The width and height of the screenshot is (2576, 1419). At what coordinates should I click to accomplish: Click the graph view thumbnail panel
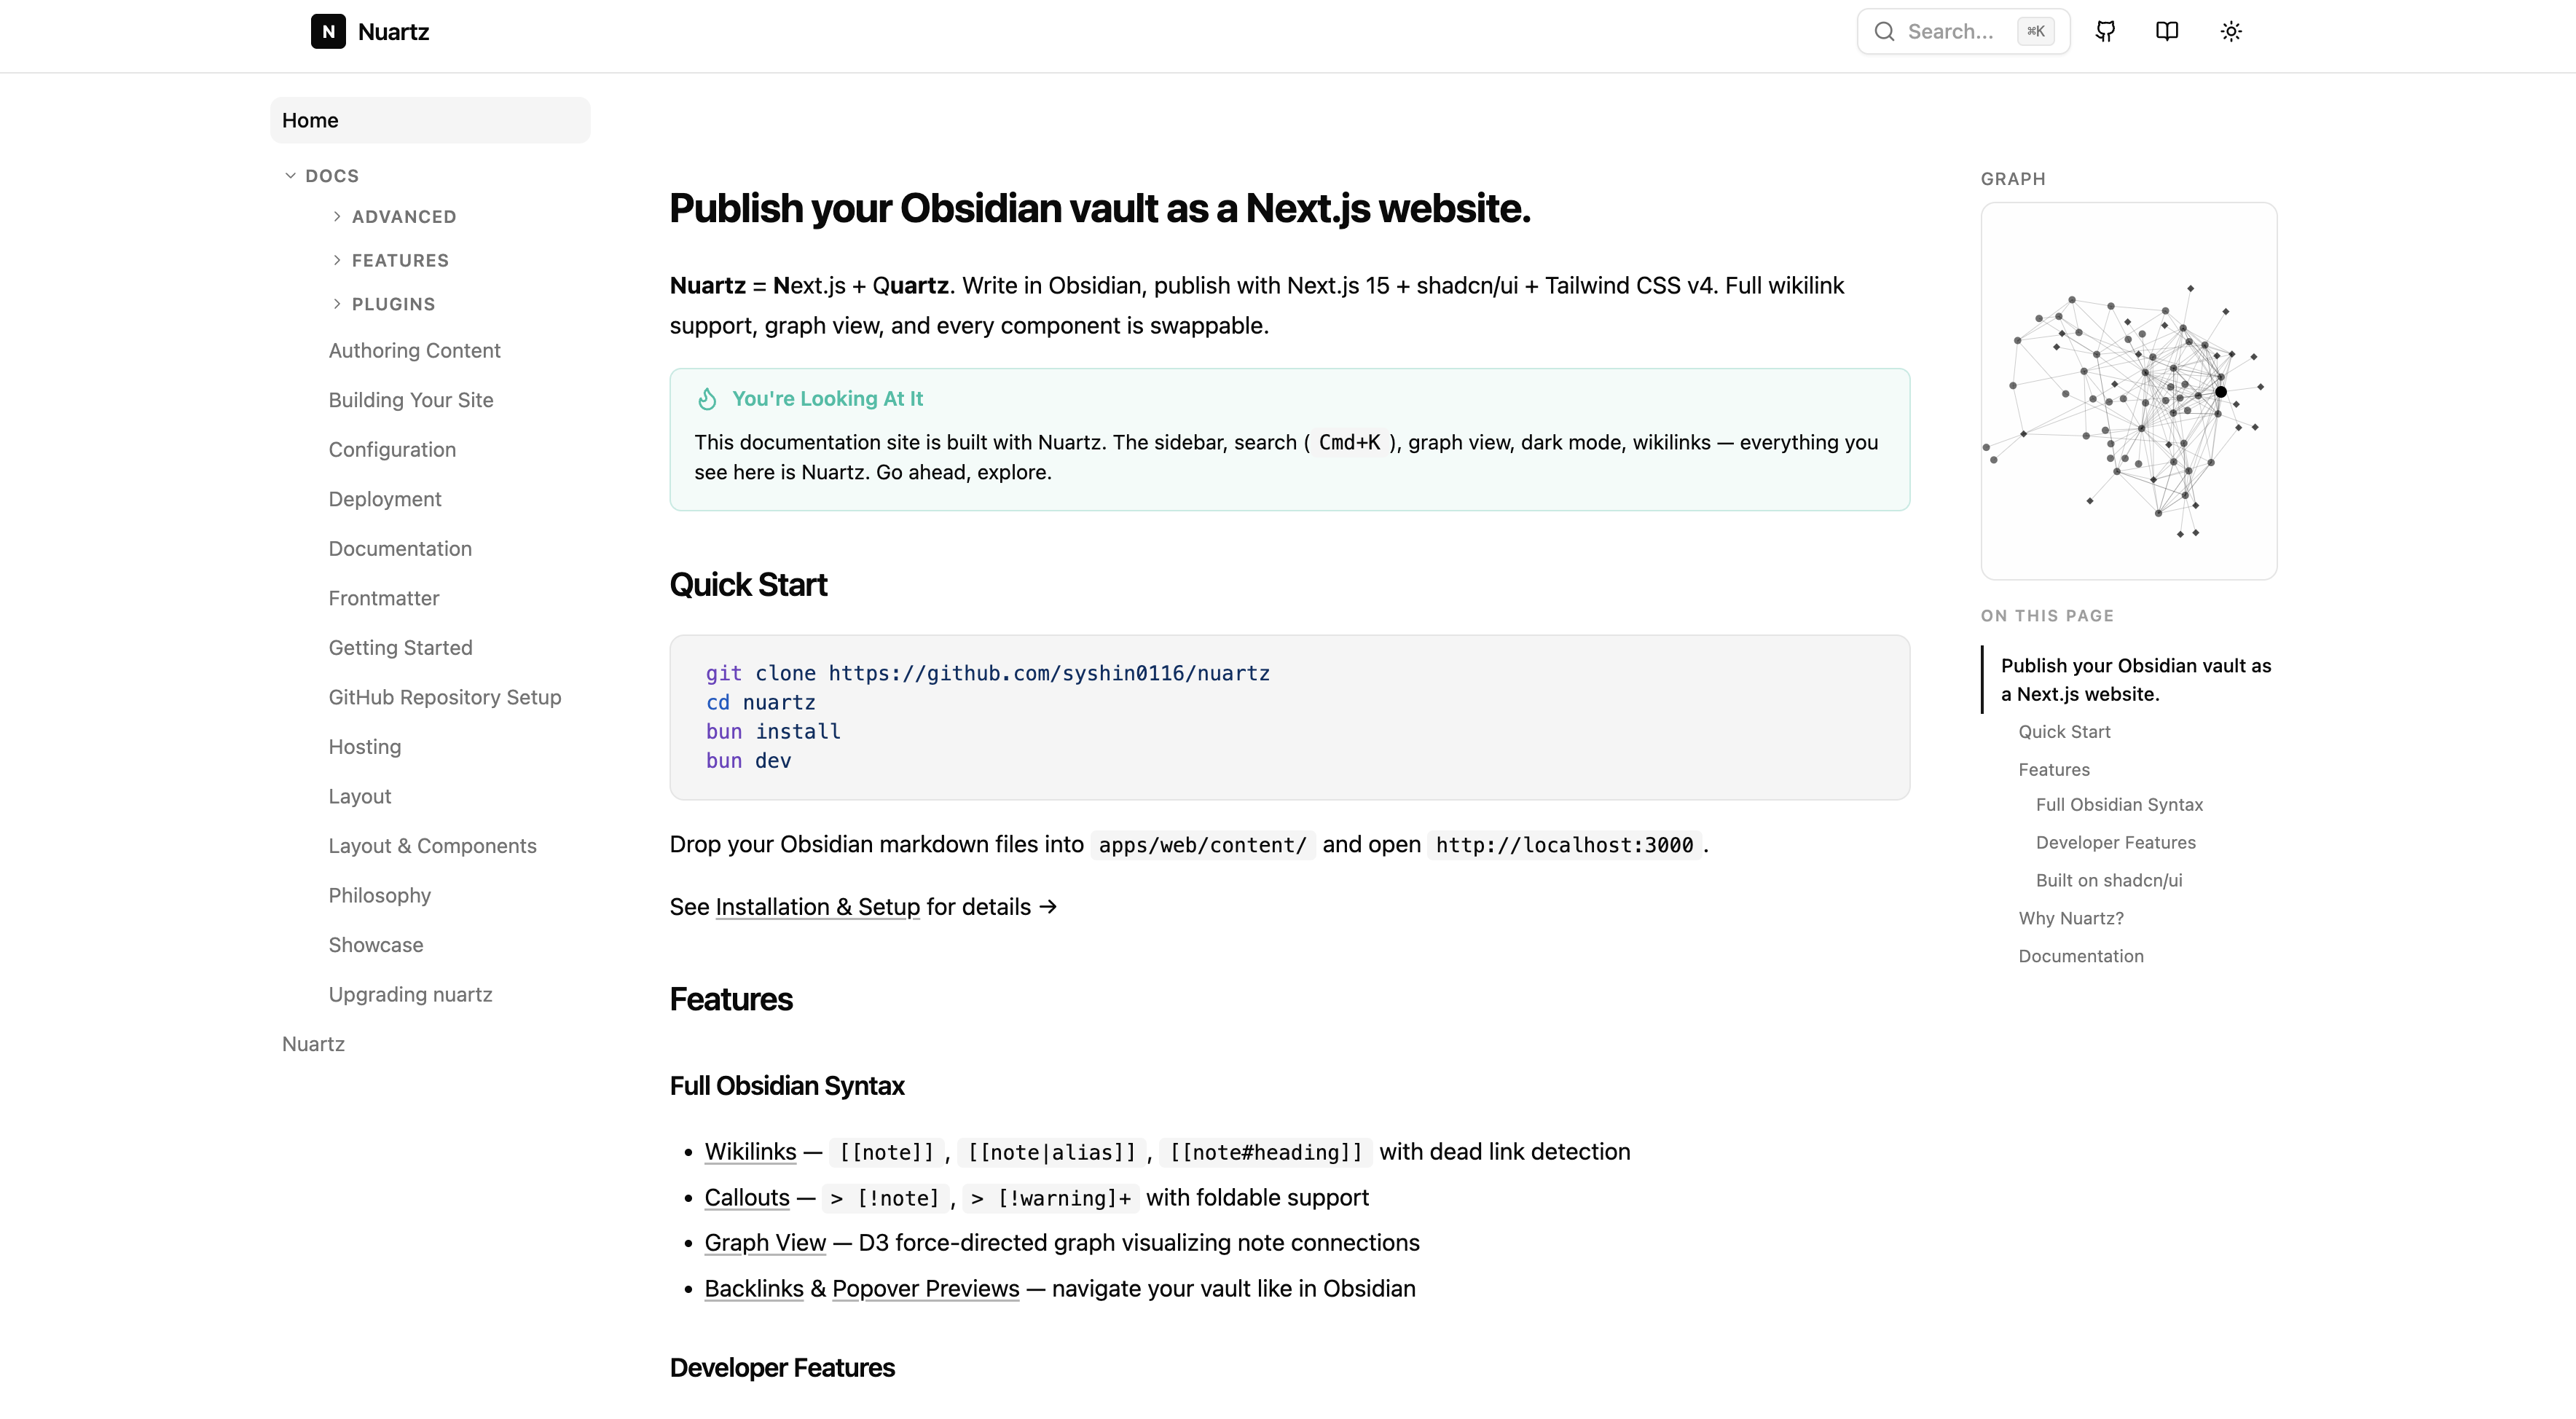pyautogui.click(x=2129, y=391)
